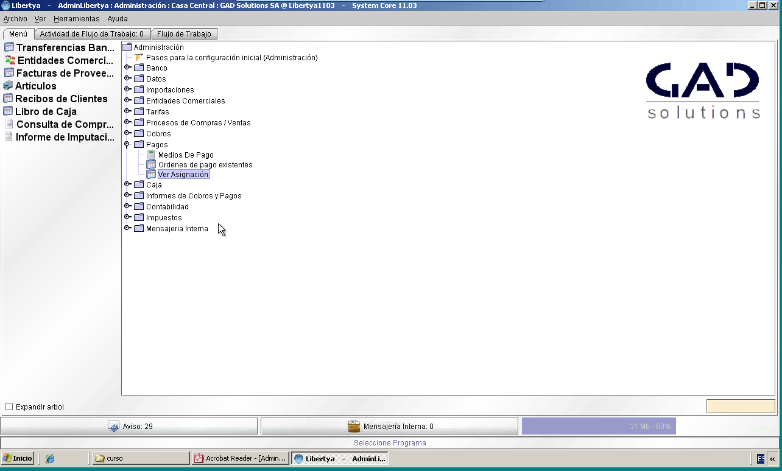Open the Entidades Comerciales shortcut icon
Screen dimensions: 782x471
pyautogui.click(x=10, y=60)
